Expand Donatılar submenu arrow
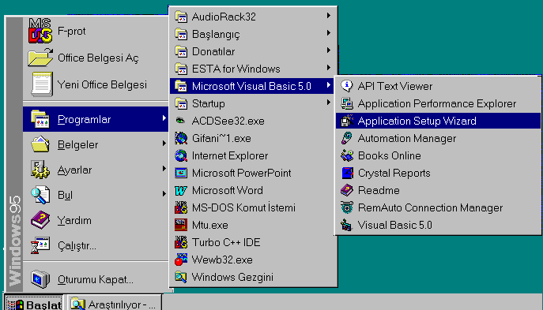The width and height of the screenshot is (543, 310). tap(328, 50)
